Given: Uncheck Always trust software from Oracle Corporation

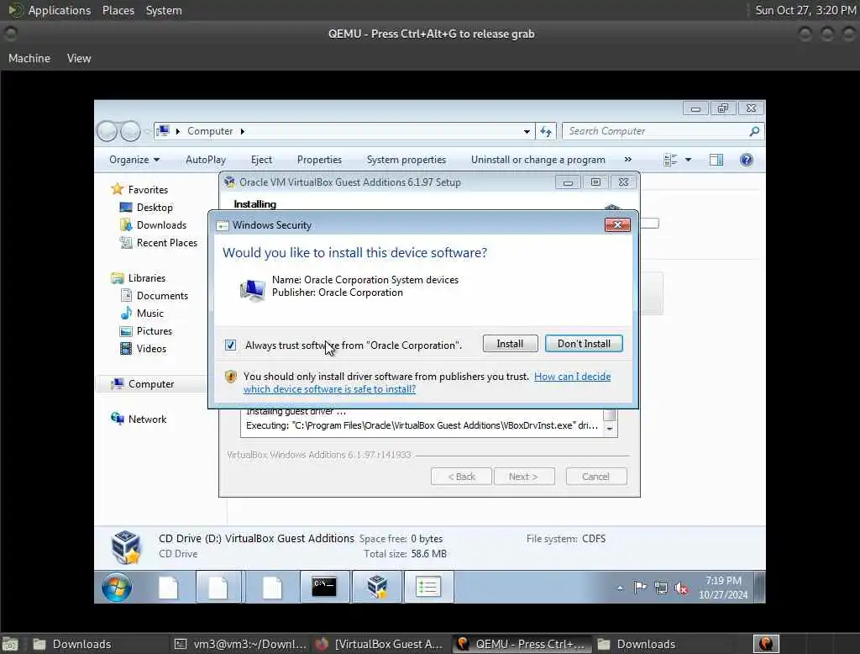Looking at the screenshot, I should (230, 345).
